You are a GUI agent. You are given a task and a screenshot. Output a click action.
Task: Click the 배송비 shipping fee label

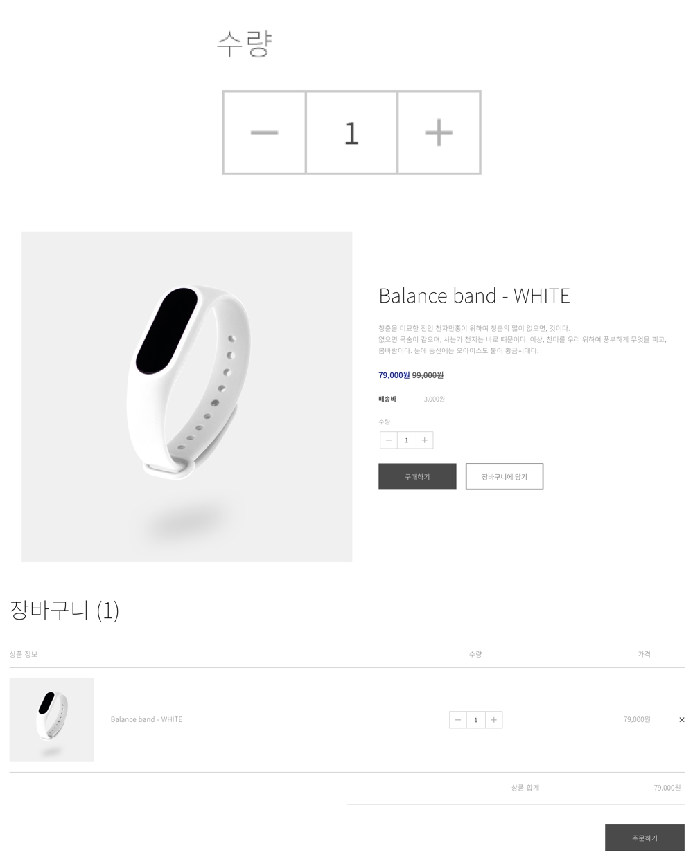click(x=387, y=399)
